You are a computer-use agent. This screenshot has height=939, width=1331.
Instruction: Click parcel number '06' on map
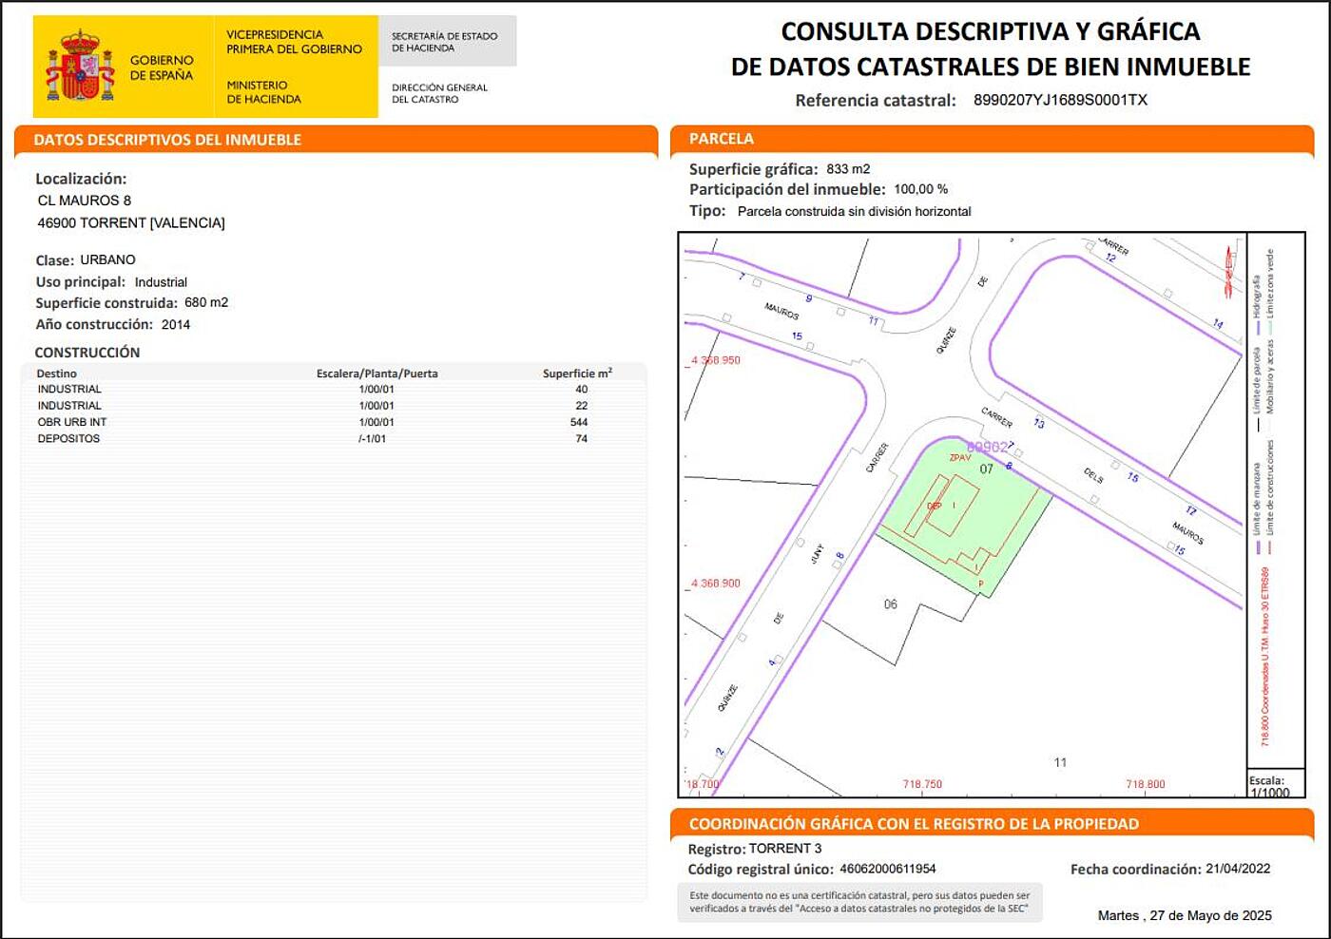pyautogui.click(x=890, y=604)
